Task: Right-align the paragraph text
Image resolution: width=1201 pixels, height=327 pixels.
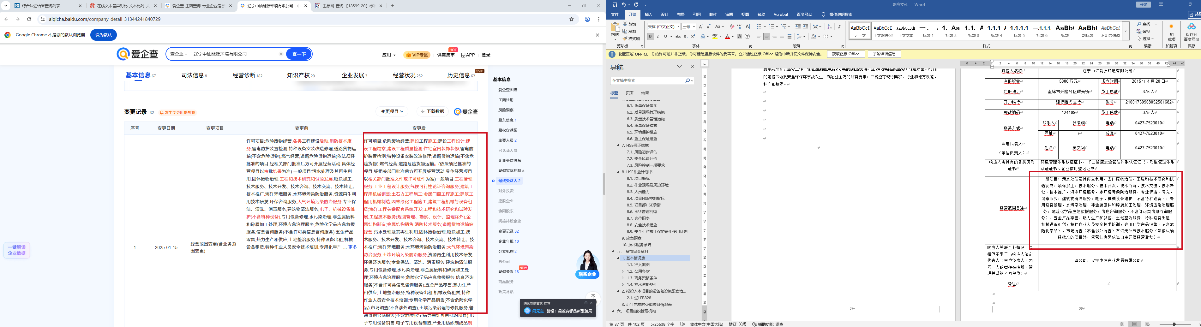Action: 774,36
